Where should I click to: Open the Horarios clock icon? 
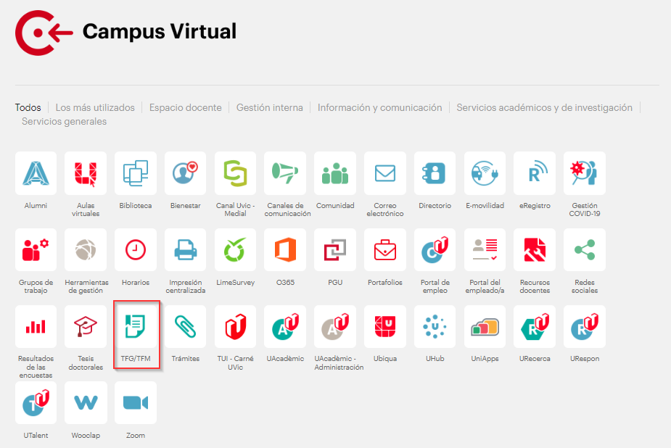point(136,249)
